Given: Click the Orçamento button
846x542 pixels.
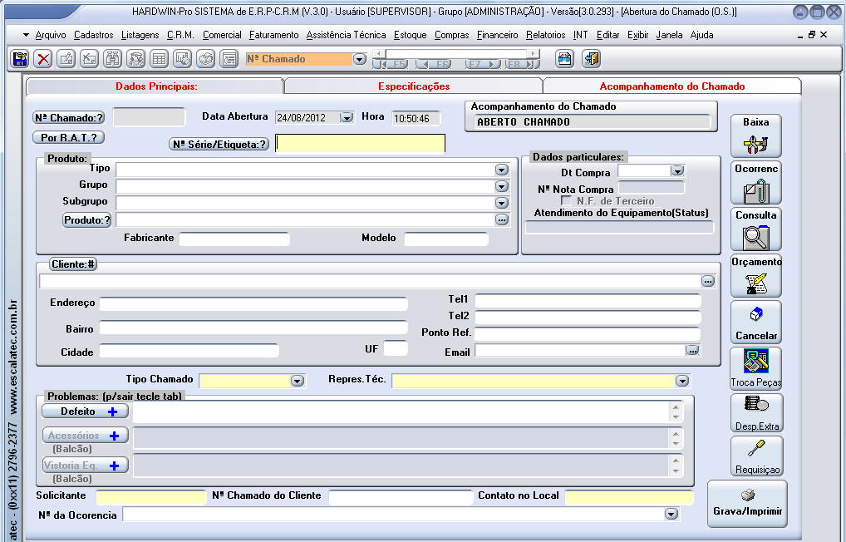Looking at the screenshot, I should [756, 275].
